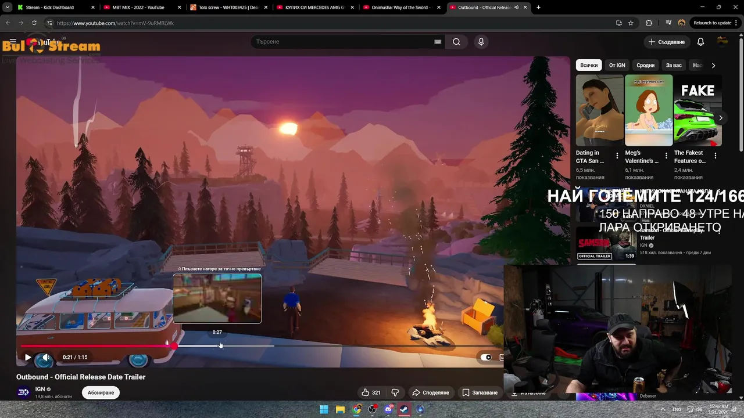The height and width of the screenshot is (418, 744).
Task: Open the install/cast icon in address bar
Action: tap(619, 23)
